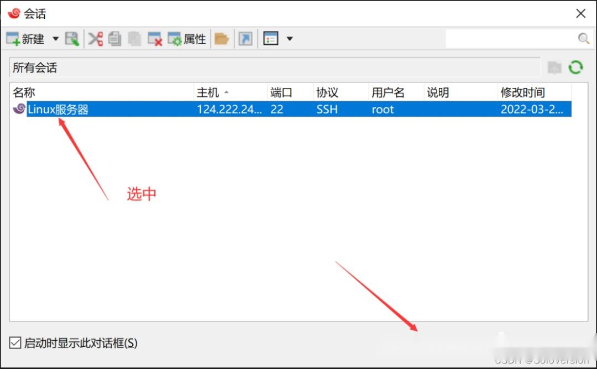Click the up-folder icon next to refresh
597x369 pixels.
click(555, 68)
